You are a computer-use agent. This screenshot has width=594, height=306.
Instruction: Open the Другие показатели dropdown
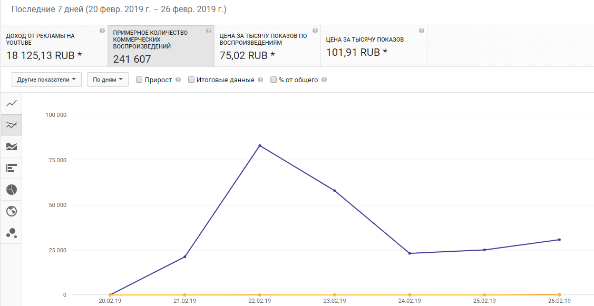pos(46,80)
